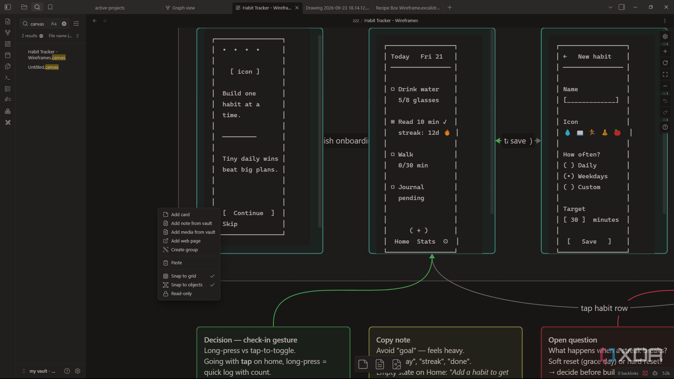The width and height of the screenshot is (674, 379).
Task: Select Create group menu entry
Action: 189,250
